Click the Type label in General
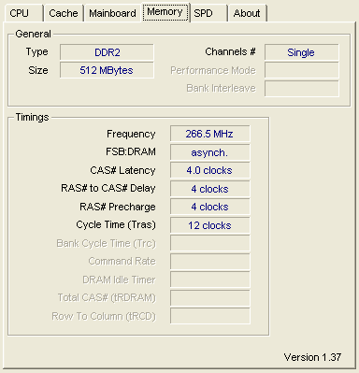 coord(36,52)
